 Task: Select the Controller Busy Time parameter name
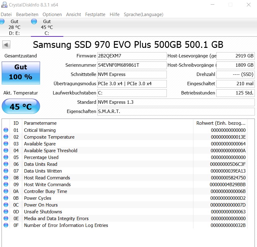point(46,191)
